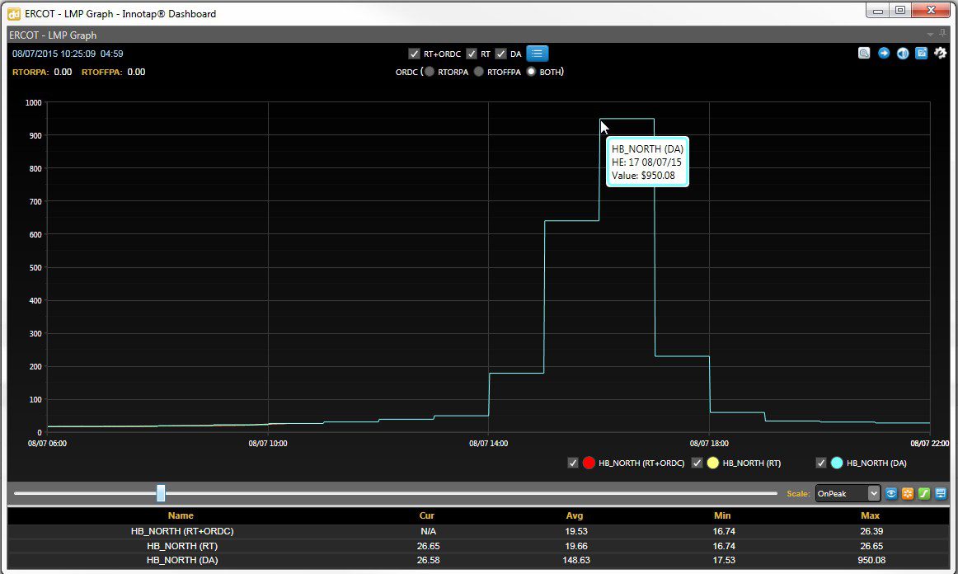Click the 148.63 Avg value cell
Viewport: 958px width, 574px height.
click(x=575, y=560)
